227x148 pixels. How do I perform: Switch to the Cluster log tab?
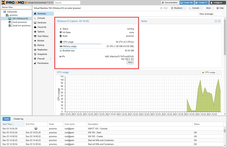pyautogui.click(x=18, y=119)
